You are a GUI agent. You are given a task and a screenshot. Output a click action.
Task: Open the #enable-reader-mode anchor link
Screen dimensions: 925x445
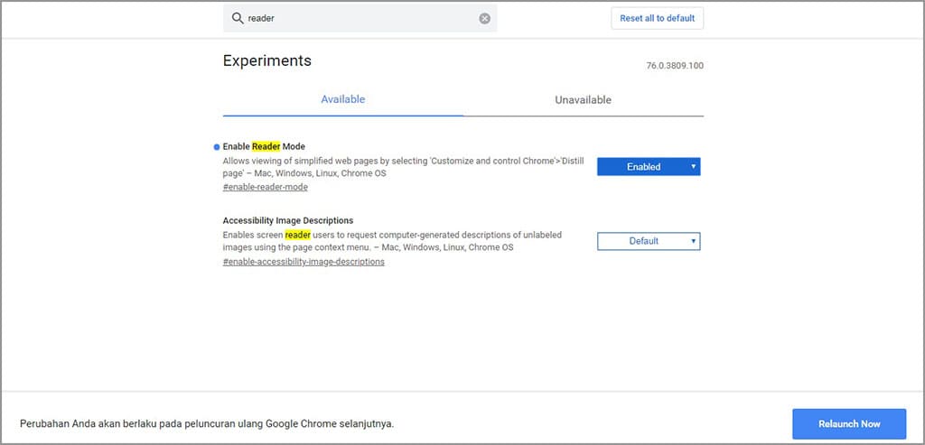(x=266, y=187)
